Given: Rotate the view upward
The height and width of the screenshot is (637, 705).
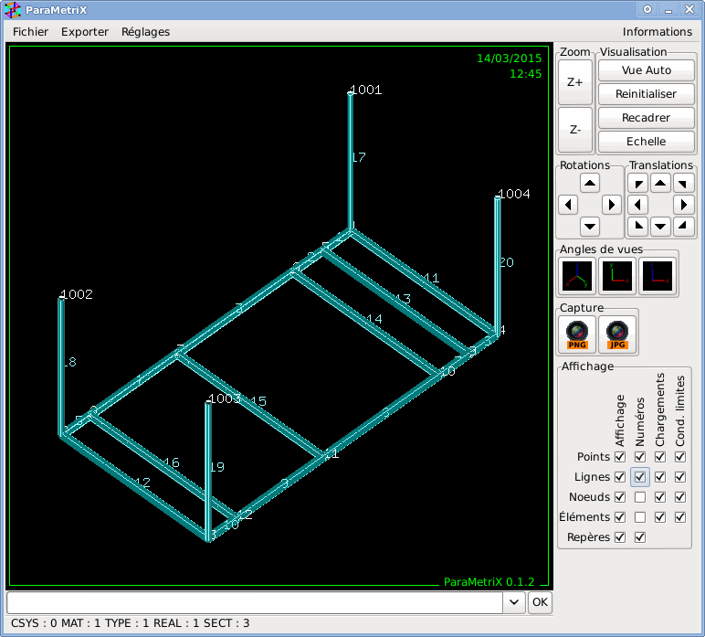Looking at the screenshot, I should point(589,183).
